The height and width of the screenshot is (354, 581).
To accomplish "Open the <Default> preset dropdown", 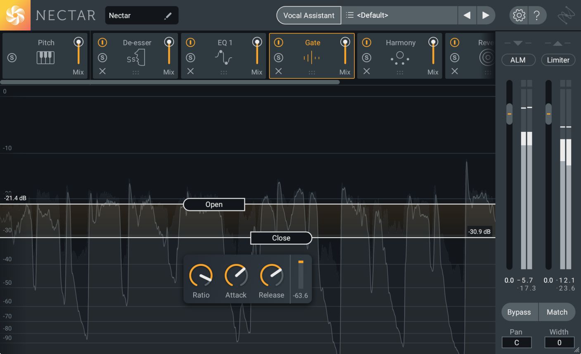I will coord(399,15).
